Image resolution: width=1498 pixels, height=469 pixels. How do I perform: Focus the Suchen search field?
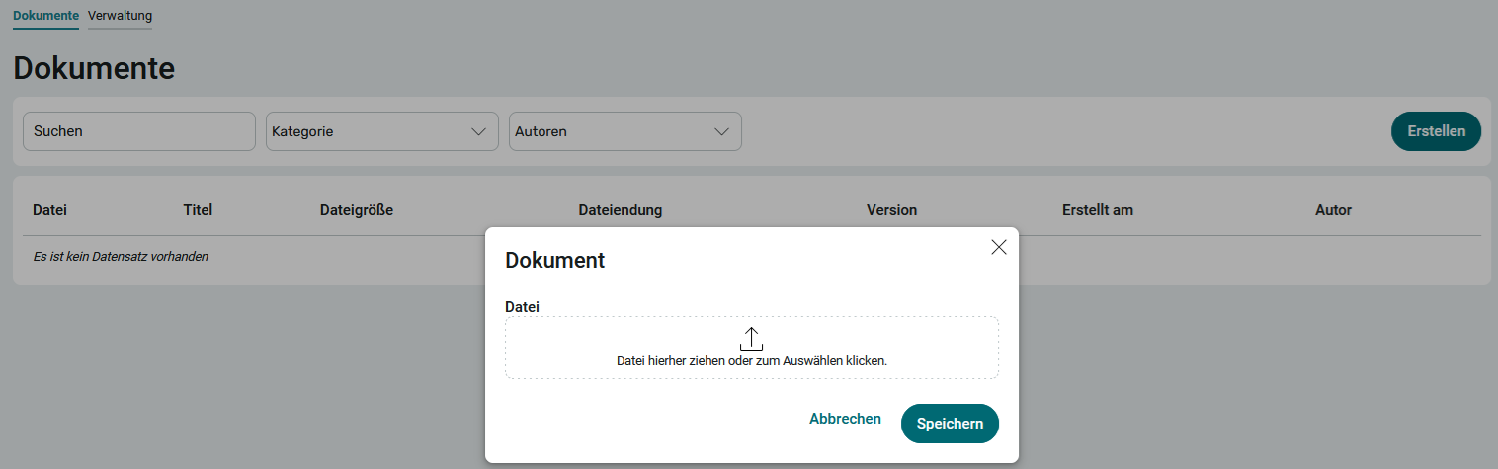coord(138,131)
